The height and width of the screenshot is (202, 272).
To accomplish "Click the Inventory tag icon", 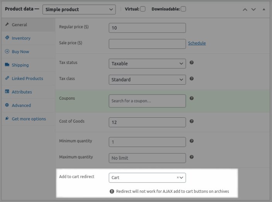I will pos(7,37).
